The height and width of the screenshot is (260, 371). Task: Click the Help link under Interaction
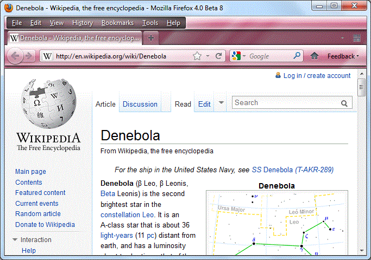click(x=29, y=251)
